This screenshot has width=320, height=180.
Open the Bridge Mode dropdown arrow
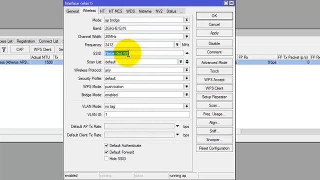(x=186, y=94)
